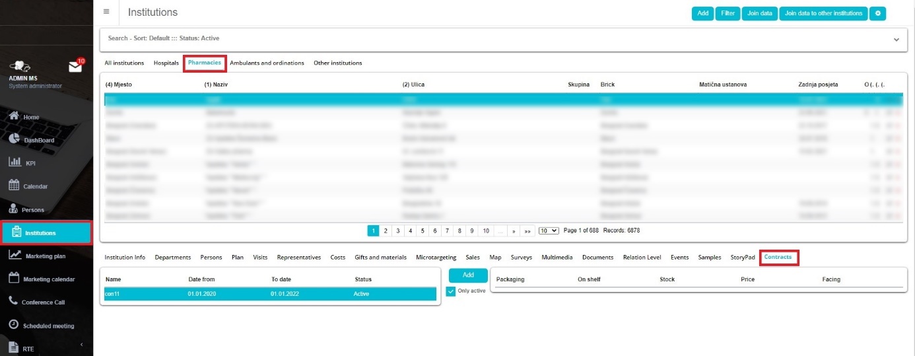Open the settings gear button
The image size is (915, 356).
pyautogui.click(x=877, y=13)
